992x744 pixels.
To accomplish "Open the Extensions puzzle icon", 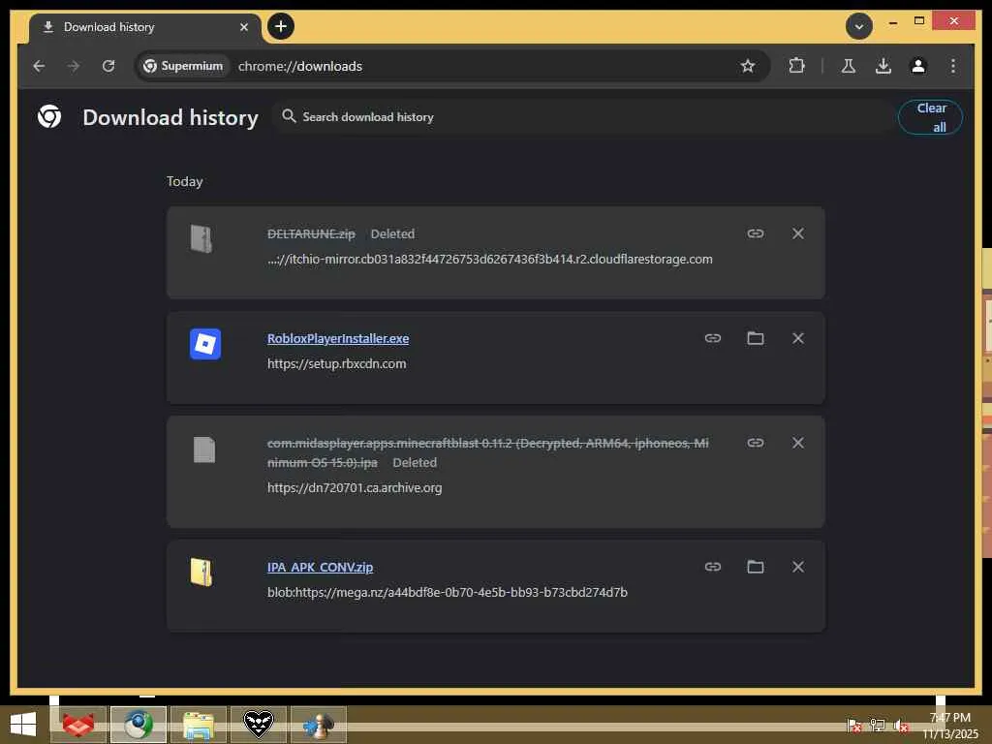I will click(x=796, y=66).
